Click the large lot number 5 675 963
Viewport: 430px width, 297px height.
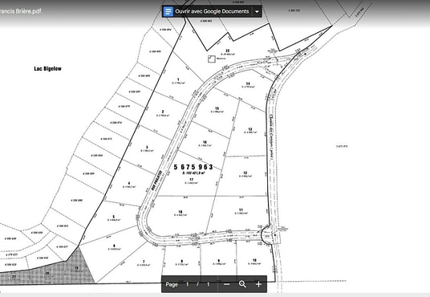pos(193,167)
